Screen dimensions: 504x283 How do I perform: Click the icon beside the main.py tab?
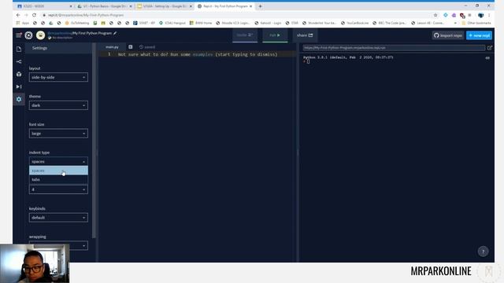pyautogui.click(x=131, y=47)
